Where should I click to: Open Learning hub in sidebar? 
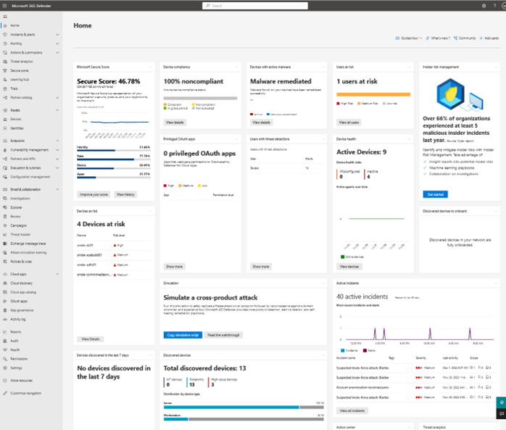[x=20, y=80]
